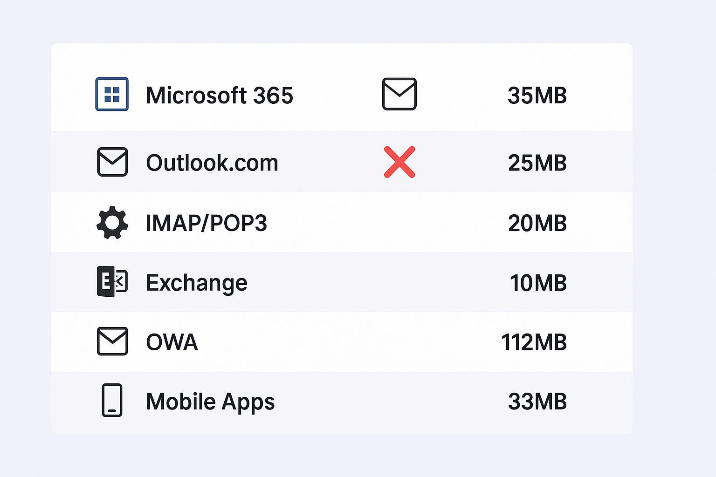This screenshot has width=716, height=477.
Task: Select the Microsoft 365 label
Action: (x=220, y=95)
